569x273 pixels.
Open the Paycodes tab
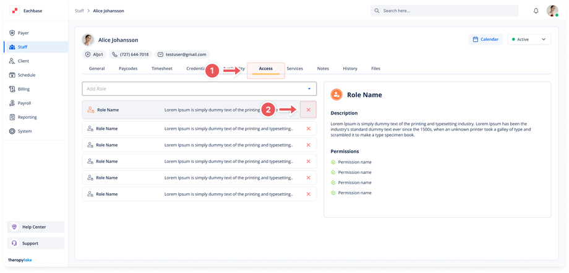128,69
